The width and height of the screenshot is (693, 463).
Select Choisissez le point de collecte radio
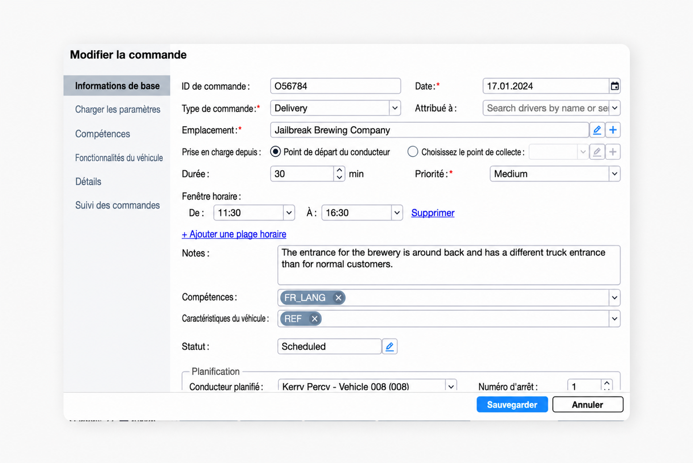pyautogui.click(x=412, y=152)
